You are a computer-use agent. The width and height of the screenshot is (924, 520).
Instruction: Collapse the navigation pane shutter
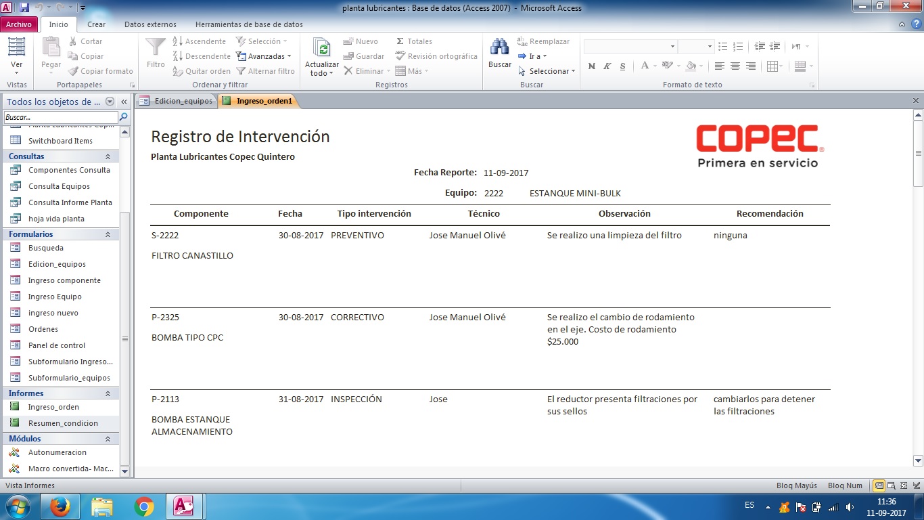coord(124,102)
